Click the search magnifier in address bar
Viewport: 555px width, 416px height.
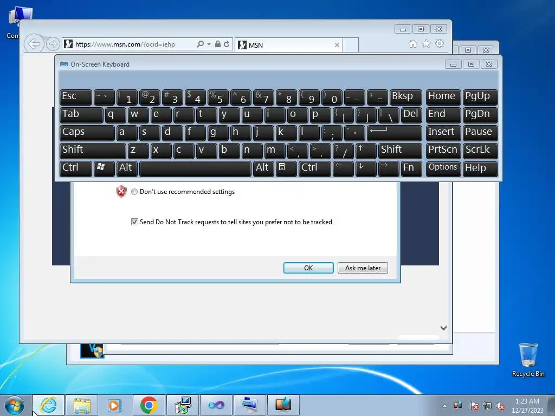[x=200, y=44]
